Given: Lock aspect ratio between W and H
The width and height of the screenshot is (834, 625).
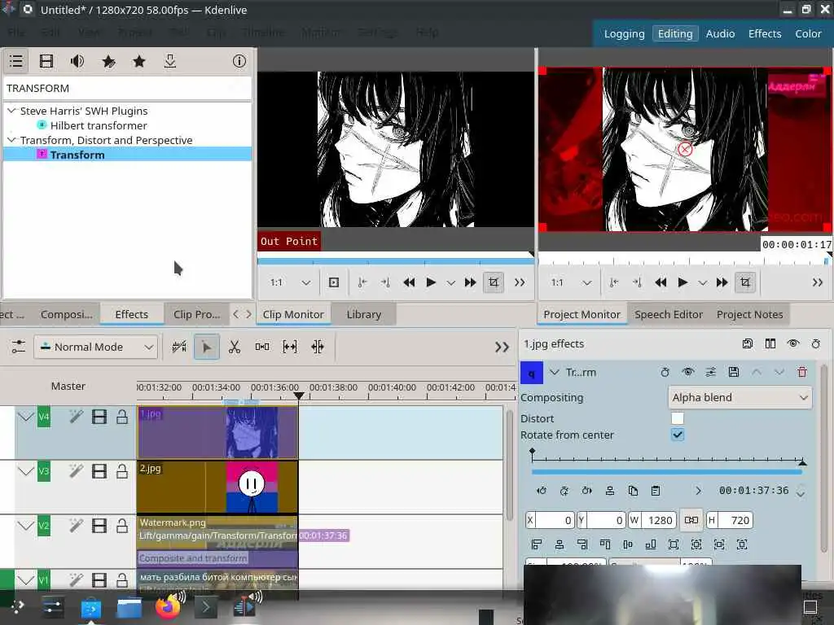Looking at the screenshot, I should point(691,520).
